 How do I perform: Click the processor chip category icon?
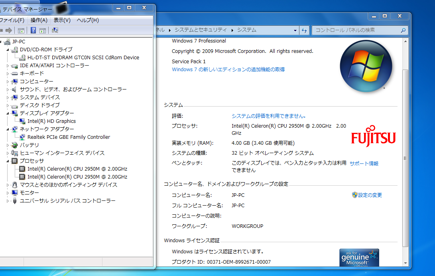click(15, 161)
